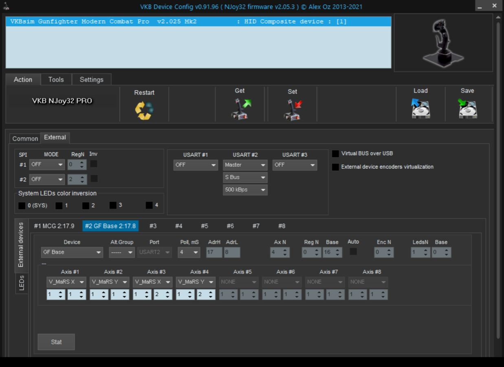Click the joystick device picture
This screenshot has height=367, width=504.
(x=443, y=43)
